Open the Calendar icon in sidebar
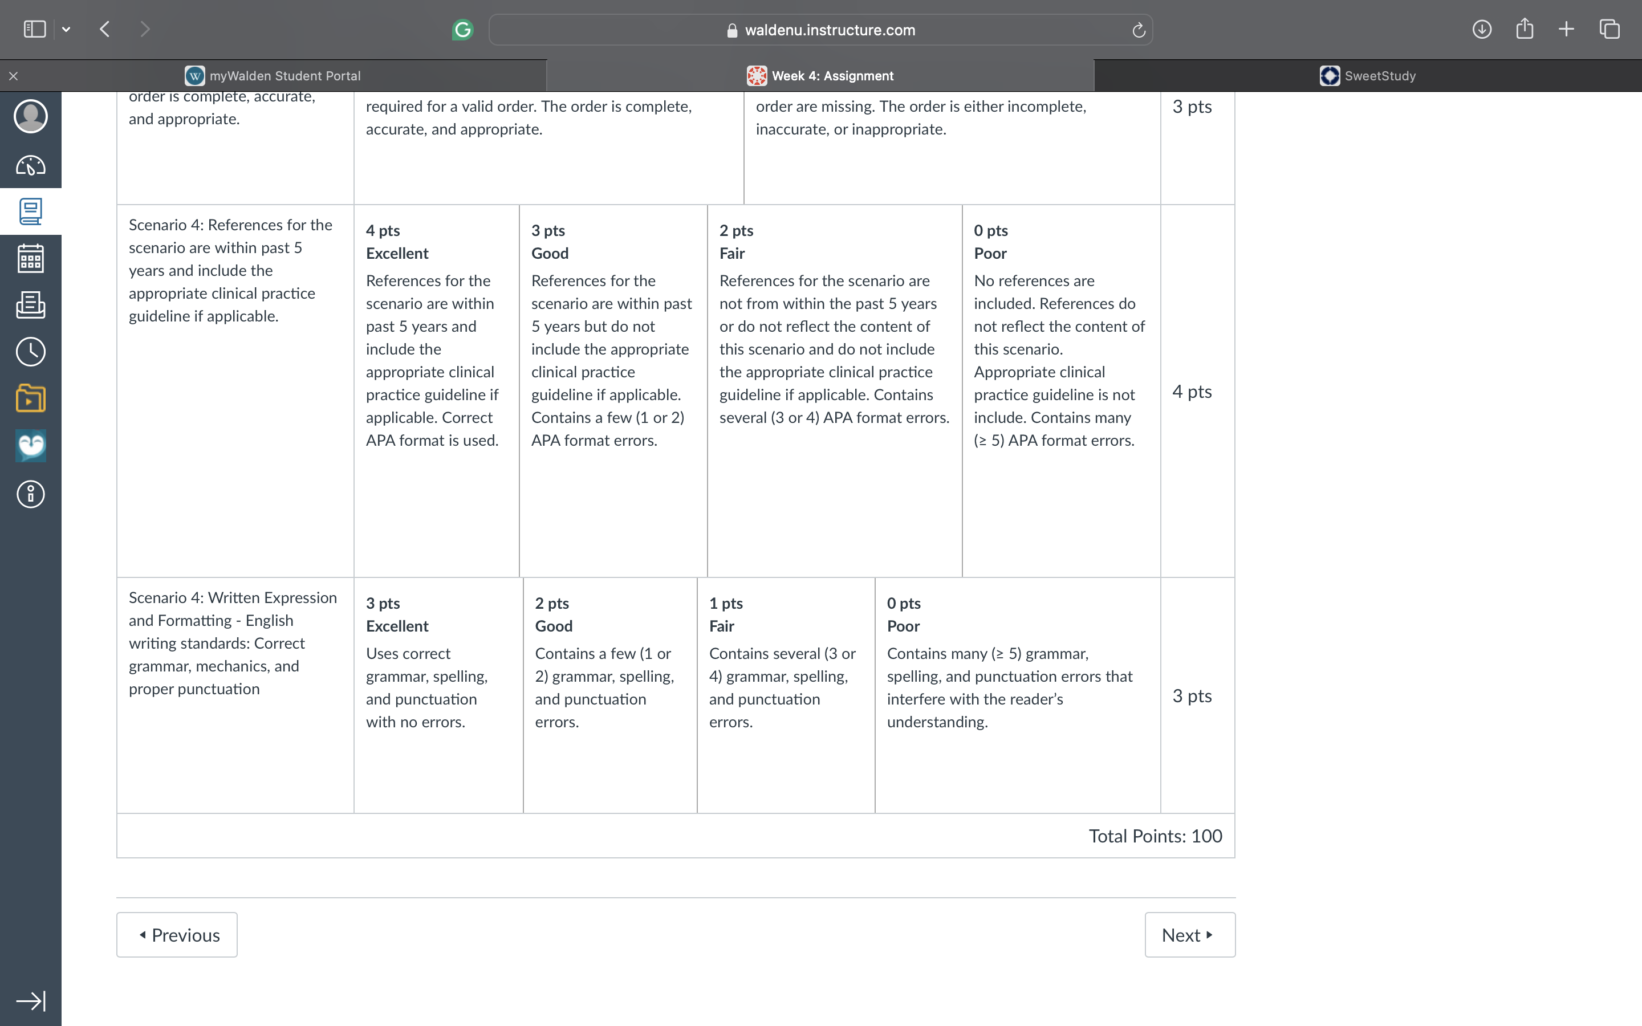1642x1026 pixels. tap(31, 259)
